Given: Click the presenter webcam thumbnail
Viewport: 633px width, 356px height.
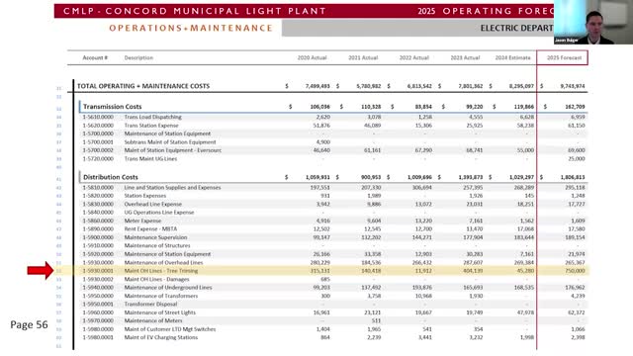Looking at the screenshot, I should pos(593,22).
